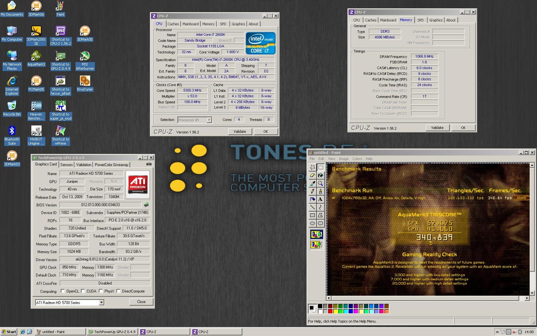Choose transparent selection mode in Paint toolbox
The height and width of the screenshot is (336, 537).
pos(316,245)
